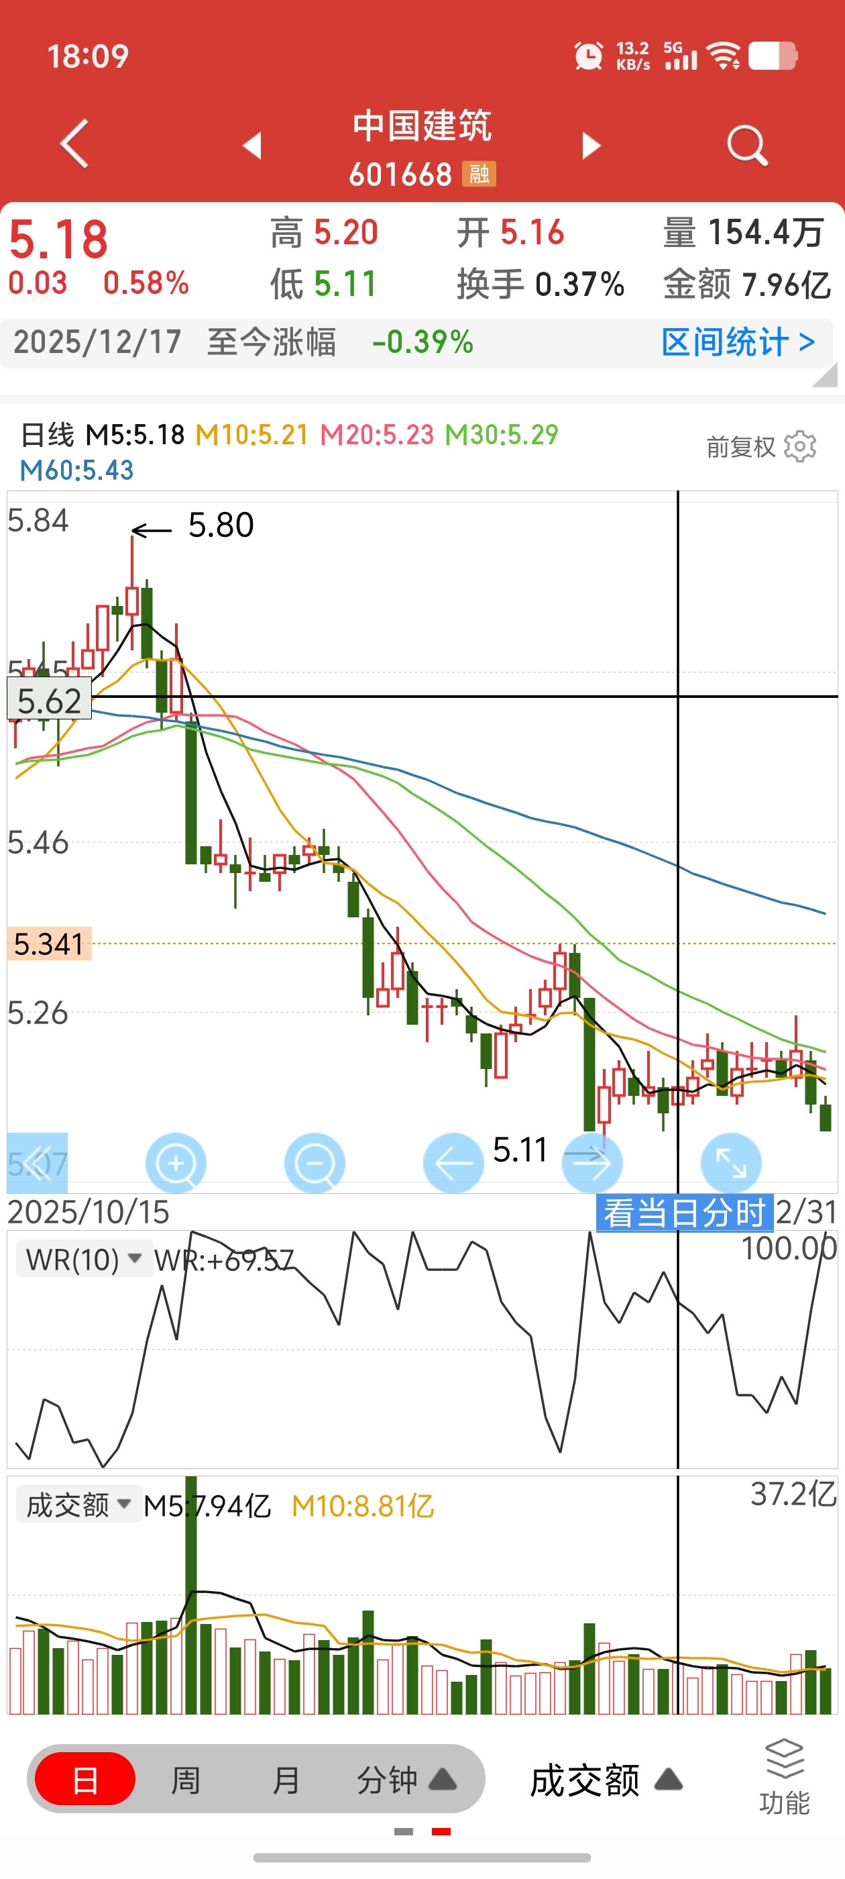Select the 周 weekly period tab
The height and width of the screenshot is (1879, 845).
coord(185,1780)
